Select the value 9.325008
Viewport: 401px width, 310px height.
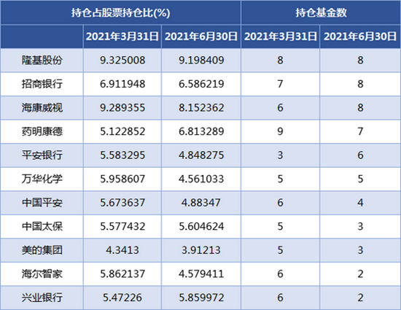point(122,61)
